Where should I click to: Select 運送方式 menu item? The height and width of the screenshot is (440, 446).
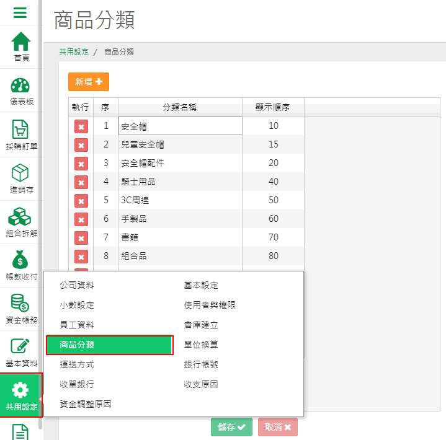point(77,364)
